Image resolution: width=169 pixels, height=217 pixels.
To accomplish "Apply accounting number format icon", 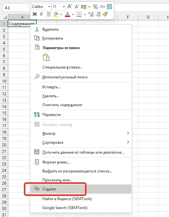I will (84, 7).
